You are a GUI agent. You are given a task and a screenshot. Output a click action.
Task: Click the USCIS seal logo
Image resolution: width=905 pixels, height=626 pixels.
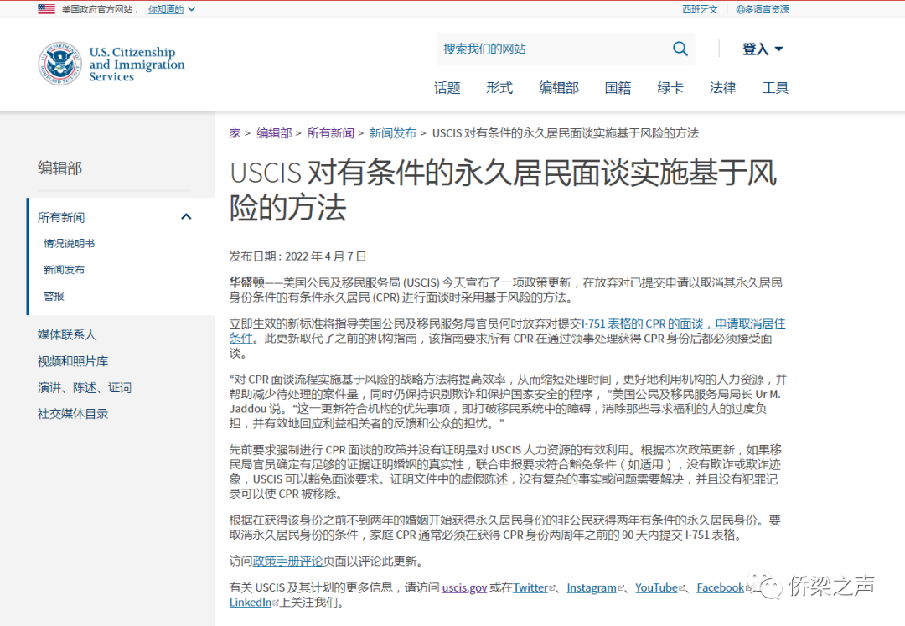point(60,64)
